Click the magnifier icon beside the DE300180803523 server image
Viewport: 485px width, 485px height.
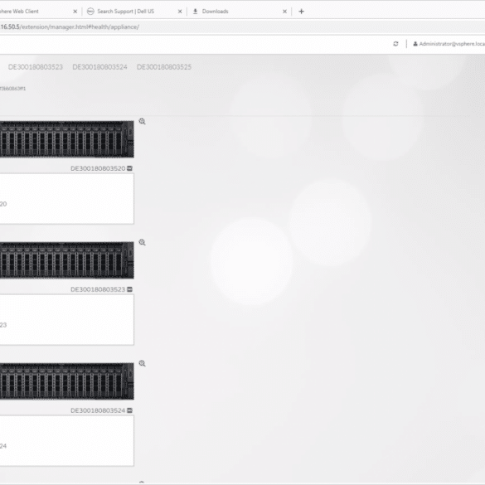click(142, 242)
